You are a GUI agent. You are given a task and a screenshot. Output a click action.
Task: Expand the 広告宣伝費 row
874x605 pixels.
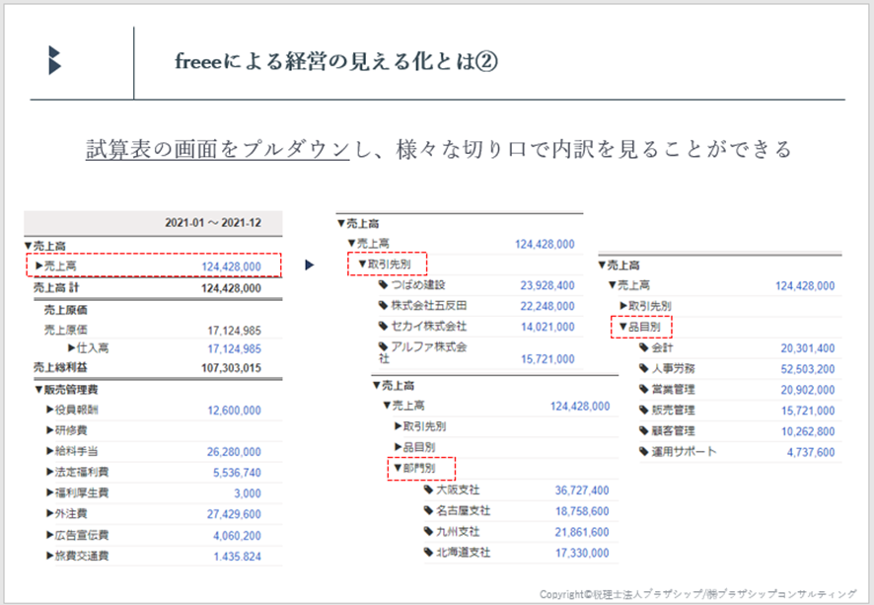pyautogui.click(x=50, y=535)
